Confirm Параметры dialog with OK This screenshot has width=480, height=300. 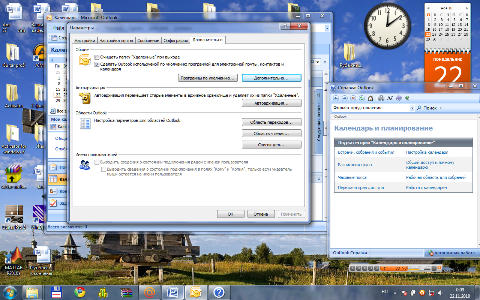pos(231,214)
